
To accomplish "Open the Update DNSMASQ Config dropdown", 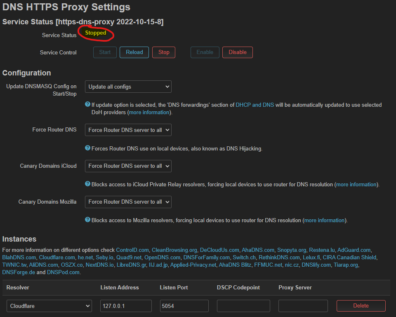I will [128, 87].
